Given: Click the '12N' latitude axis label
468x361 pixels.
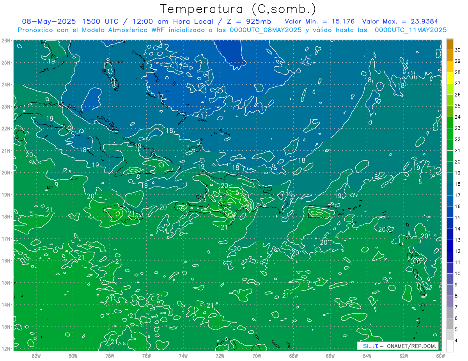Looking at the screenshot, I should pos(6,349).
